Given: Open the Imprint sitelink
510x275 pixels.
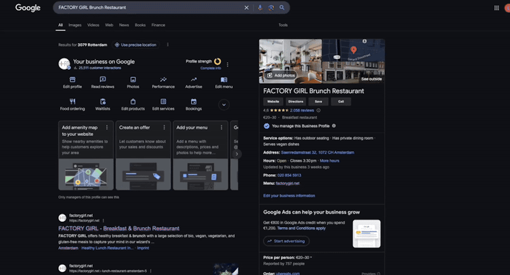Looking at the screenshot, I should click(143, 248).
